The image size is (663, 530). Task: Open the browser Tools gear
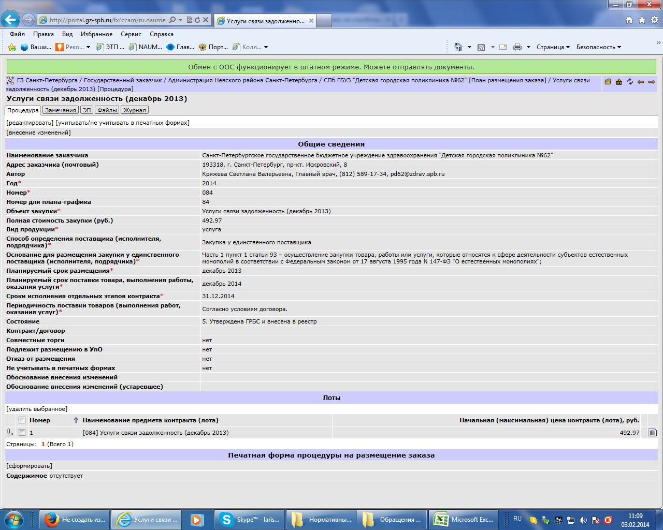pos(654,20)
